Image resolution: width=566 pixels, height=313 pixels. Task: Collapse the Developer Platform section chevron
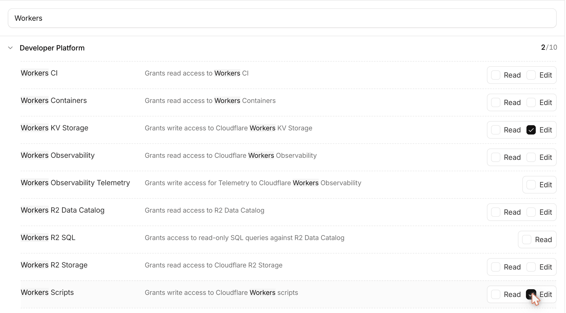10,48
